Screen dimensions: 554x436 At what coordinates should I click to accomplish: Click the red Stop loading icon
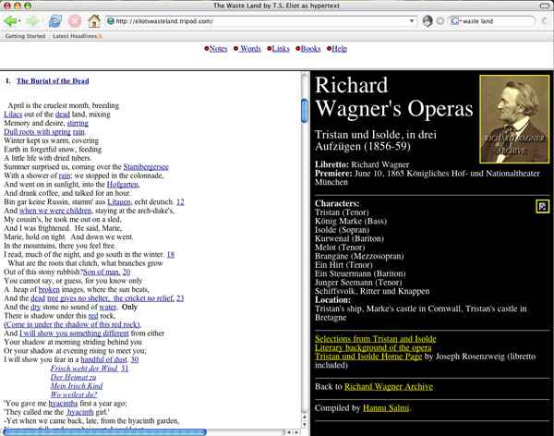coord(75,21)
